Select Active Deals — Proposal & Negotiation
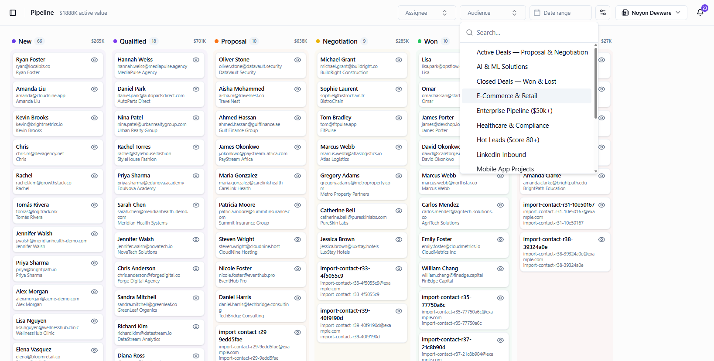Screen dimensions: 714x361 point(527,52)
